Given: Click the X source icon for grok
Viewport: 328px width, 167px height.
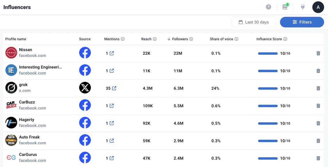Looking at the screenshot, I should click(x=85, y=88).
